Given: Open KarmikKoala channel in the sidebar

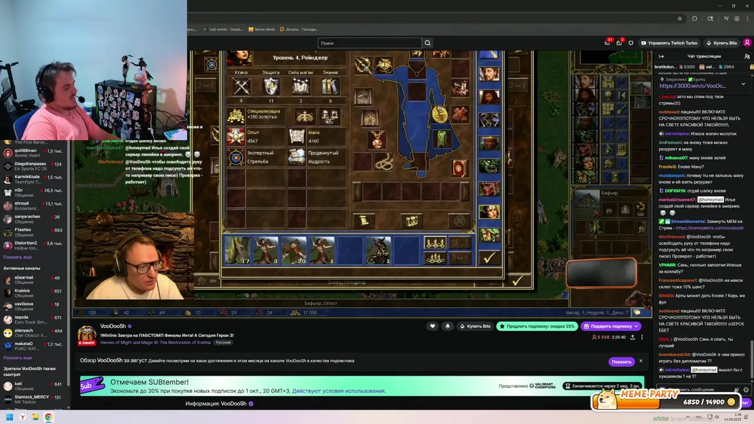Looking at the screenshot, I should pos(35,179).
